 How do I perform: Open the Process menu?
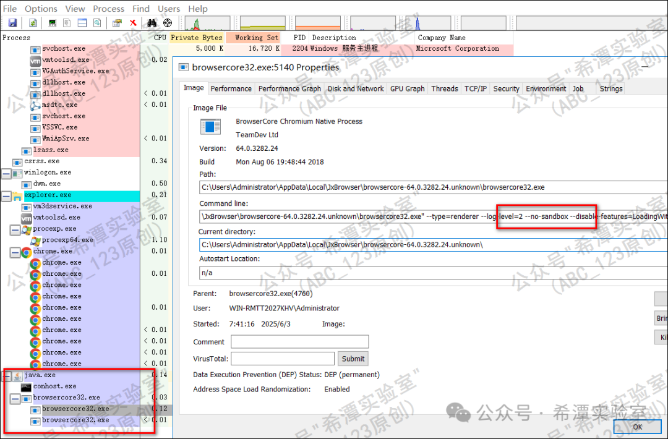coord(109,9)
